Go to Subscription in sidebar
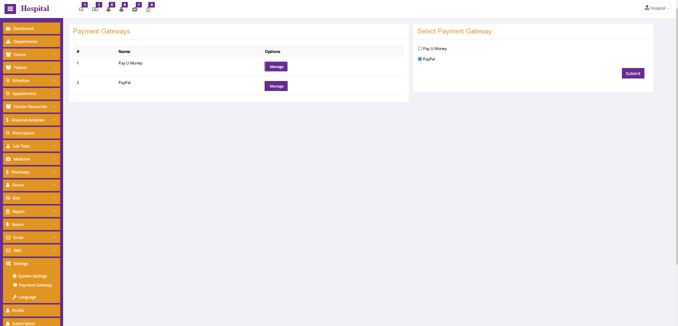The height and width of the screenshot is (326, 678). coord(32,323)
